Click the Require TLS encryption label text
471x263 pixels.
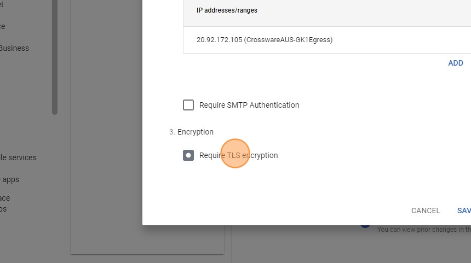[x=239, y=155]
